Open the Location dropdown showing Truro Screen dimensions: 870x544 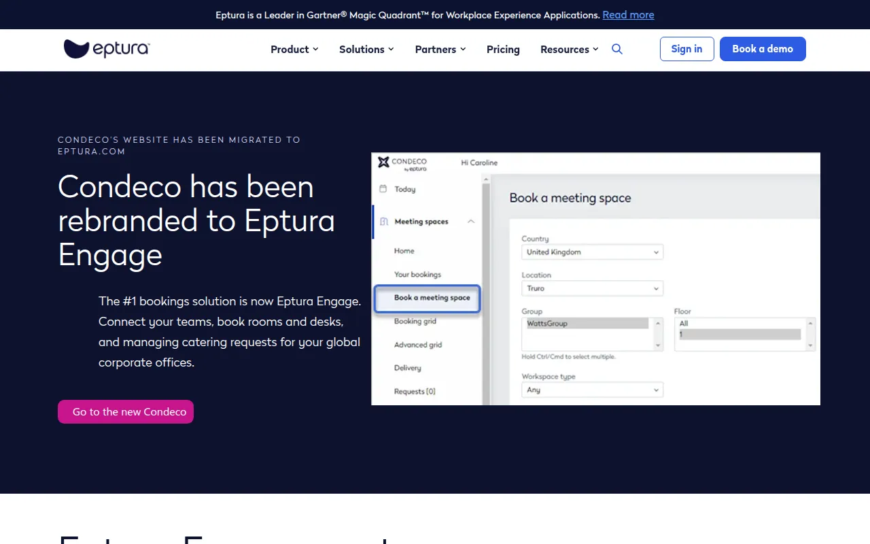(x=592, y=288)
